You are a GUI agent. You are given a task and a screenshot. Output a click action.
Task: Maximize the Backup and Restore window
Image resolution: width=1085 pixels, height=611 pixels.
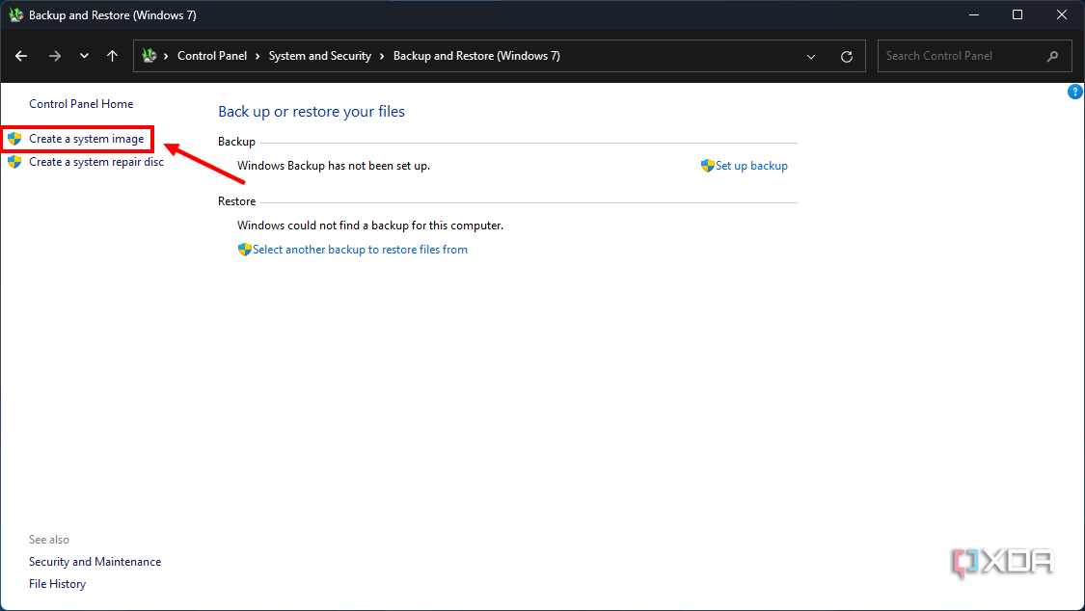tap(1017, 14)
